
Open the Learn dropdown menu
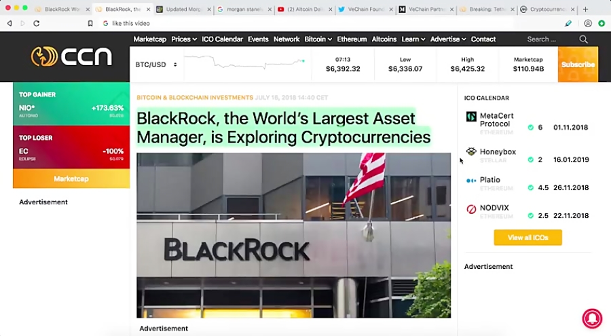413,39
